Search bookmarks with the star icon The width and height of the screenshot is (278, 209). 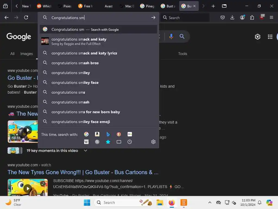108,142
